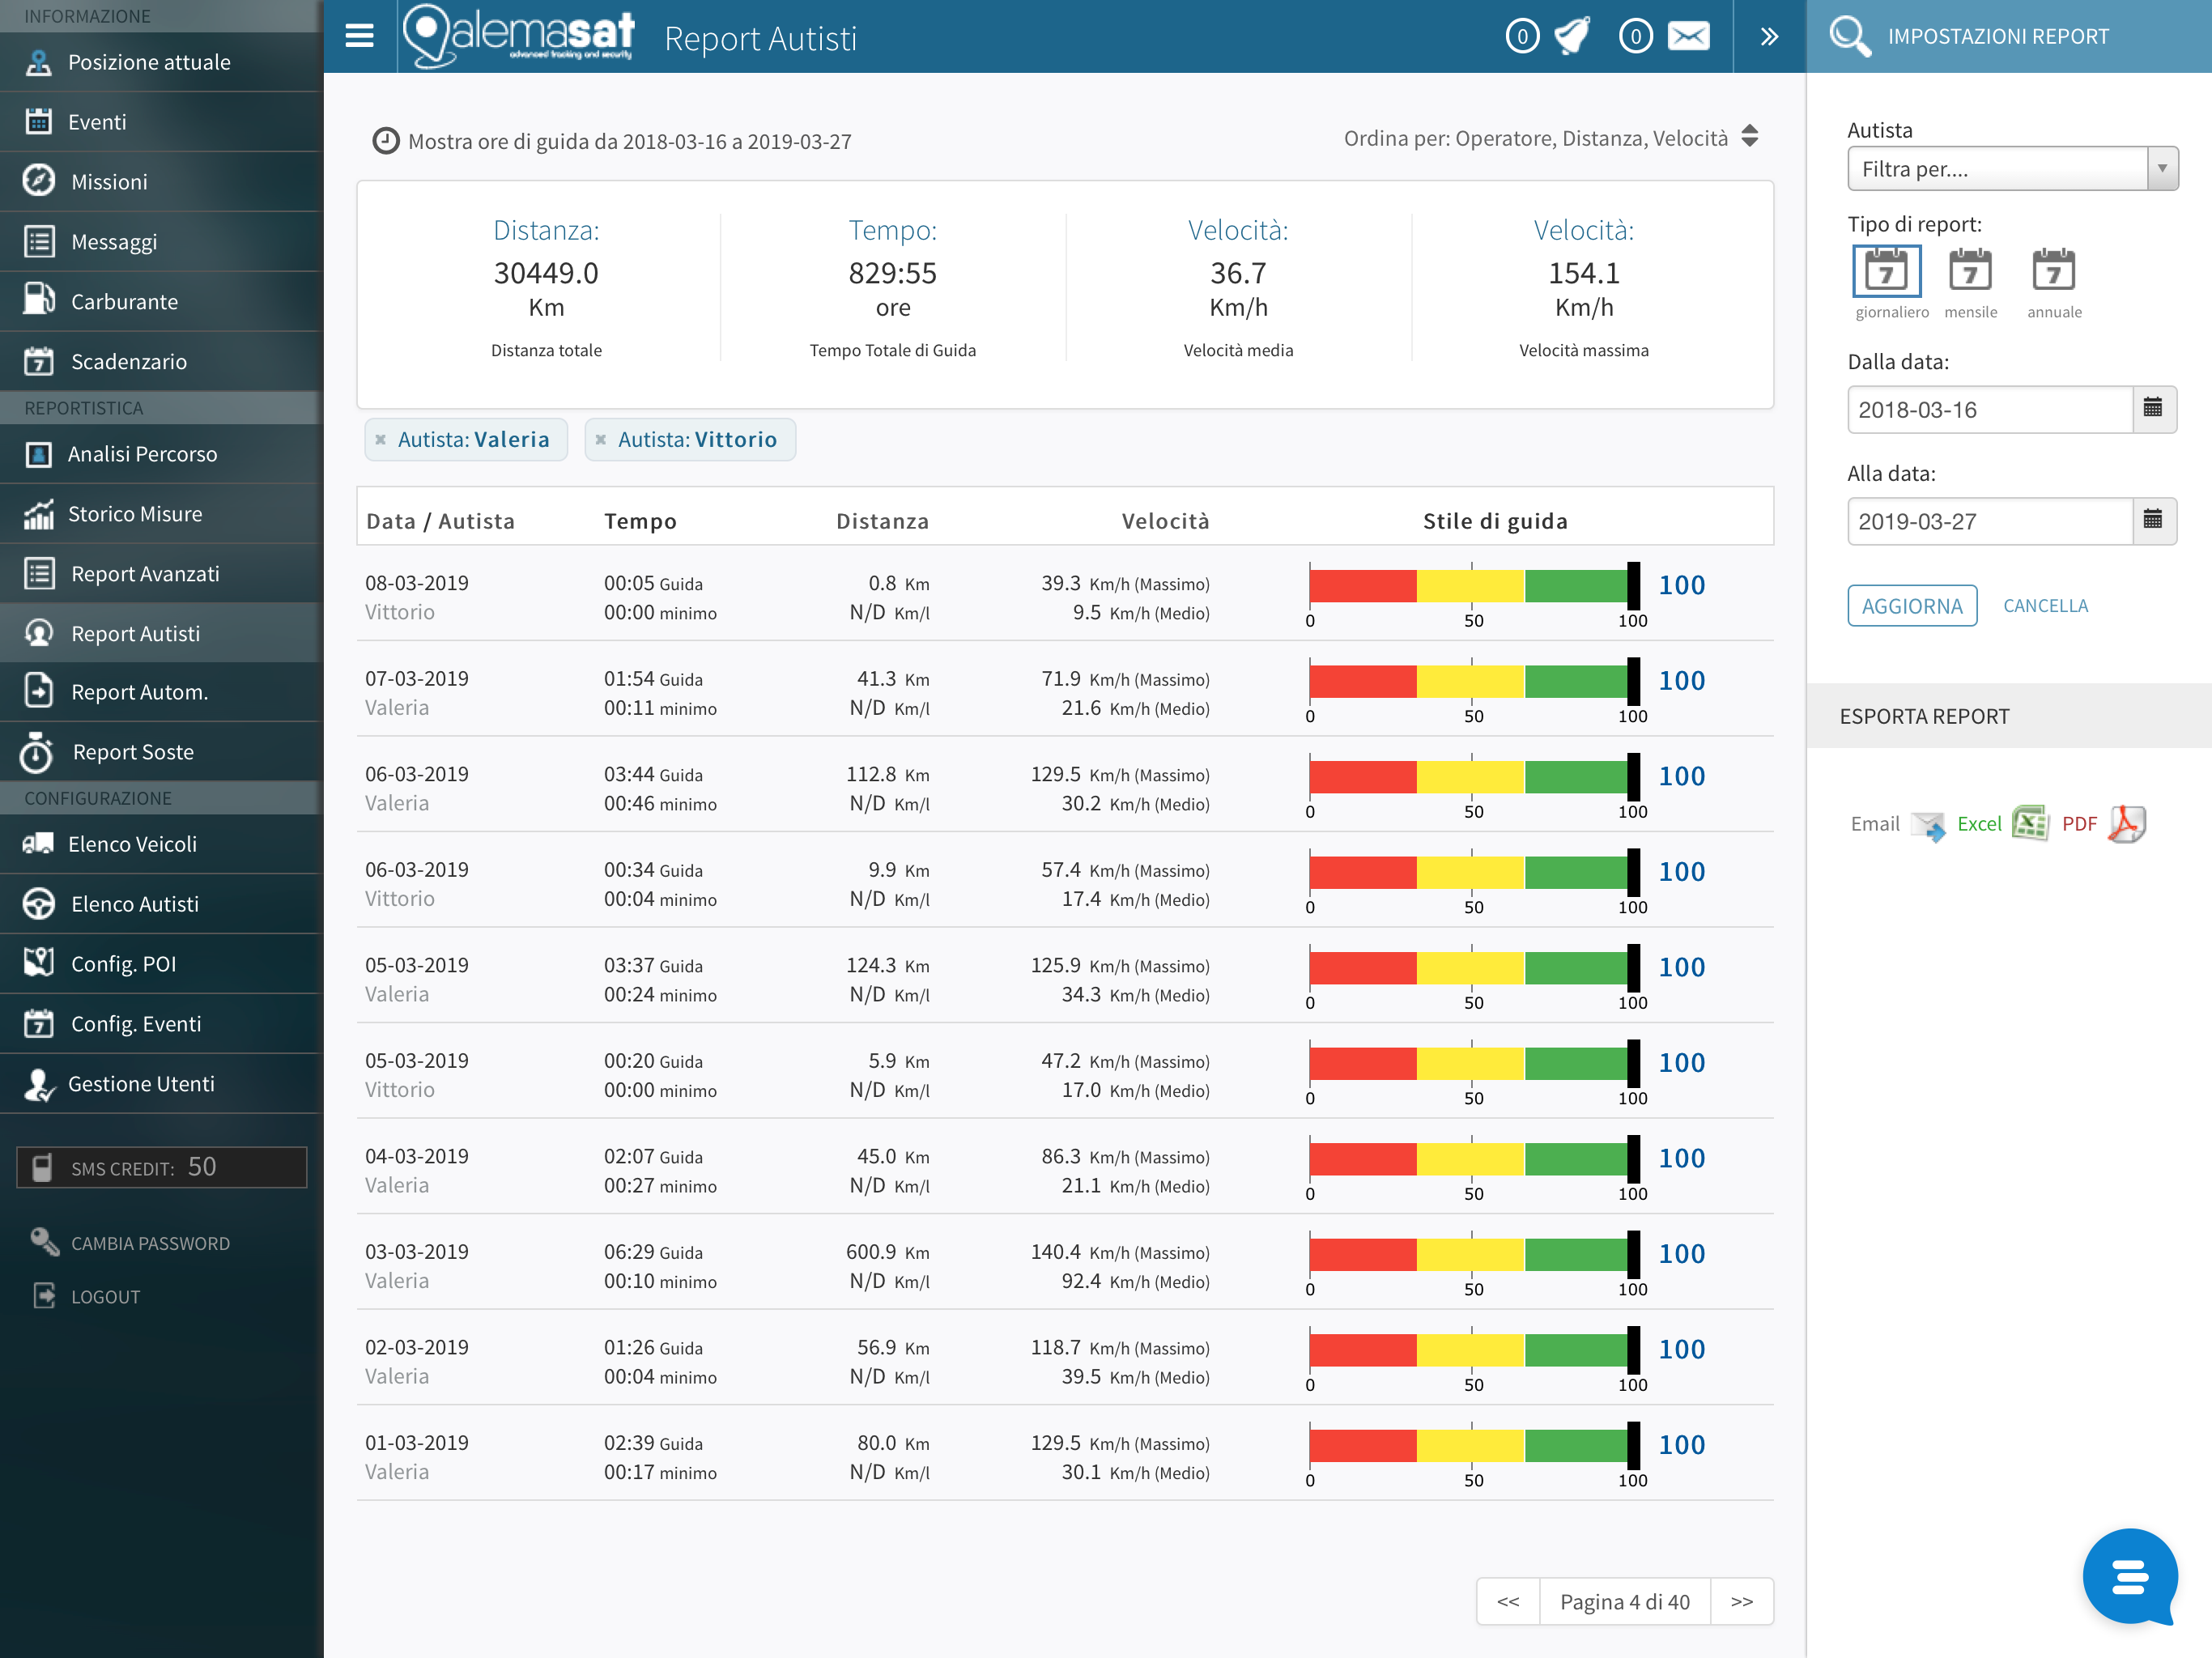Click the 30449.0 total distance value
The height and width of the screenshot is (1658, 2212).
point(546,273)
